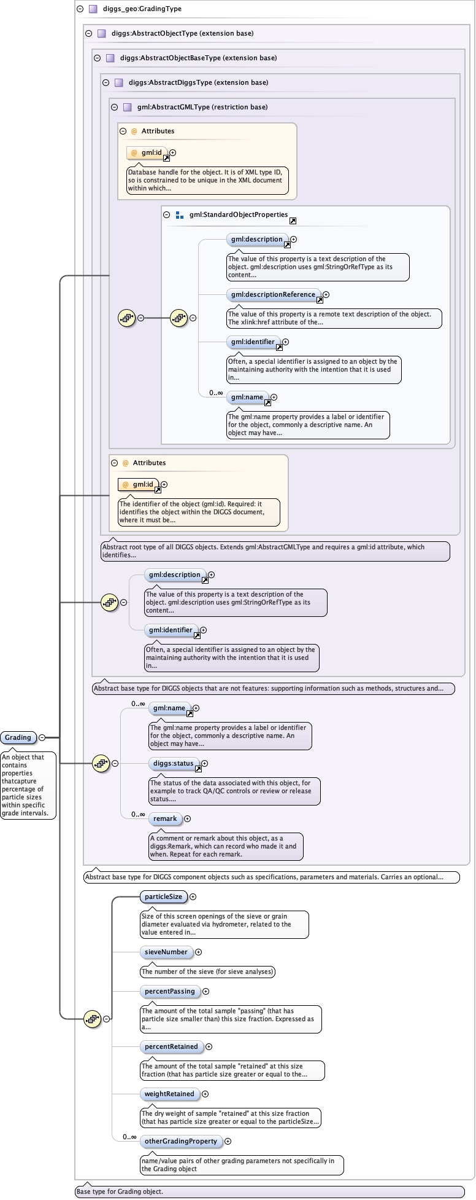
Task: Click the diggs:AbstractObjectType type icon
Action: (x=102, y=34)
